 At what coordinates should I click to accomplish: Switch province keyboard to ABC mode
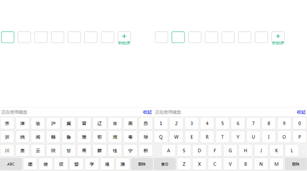tap(11, 164)
